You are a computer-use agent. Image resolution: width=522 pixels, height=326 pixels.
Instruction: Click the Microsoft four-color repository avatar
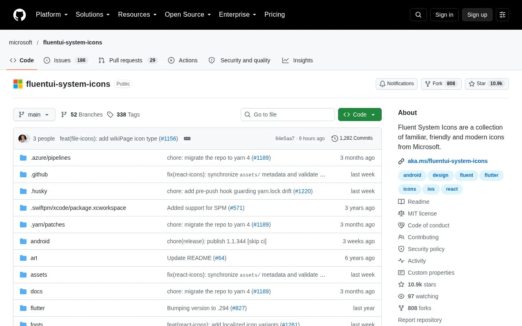pyautogui.click(x=18, y=84)
